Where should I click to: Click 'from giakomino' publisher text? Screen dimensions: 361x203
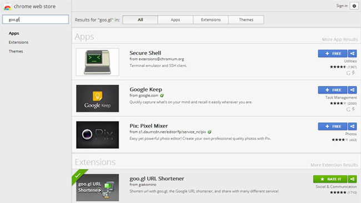[143, 185]
